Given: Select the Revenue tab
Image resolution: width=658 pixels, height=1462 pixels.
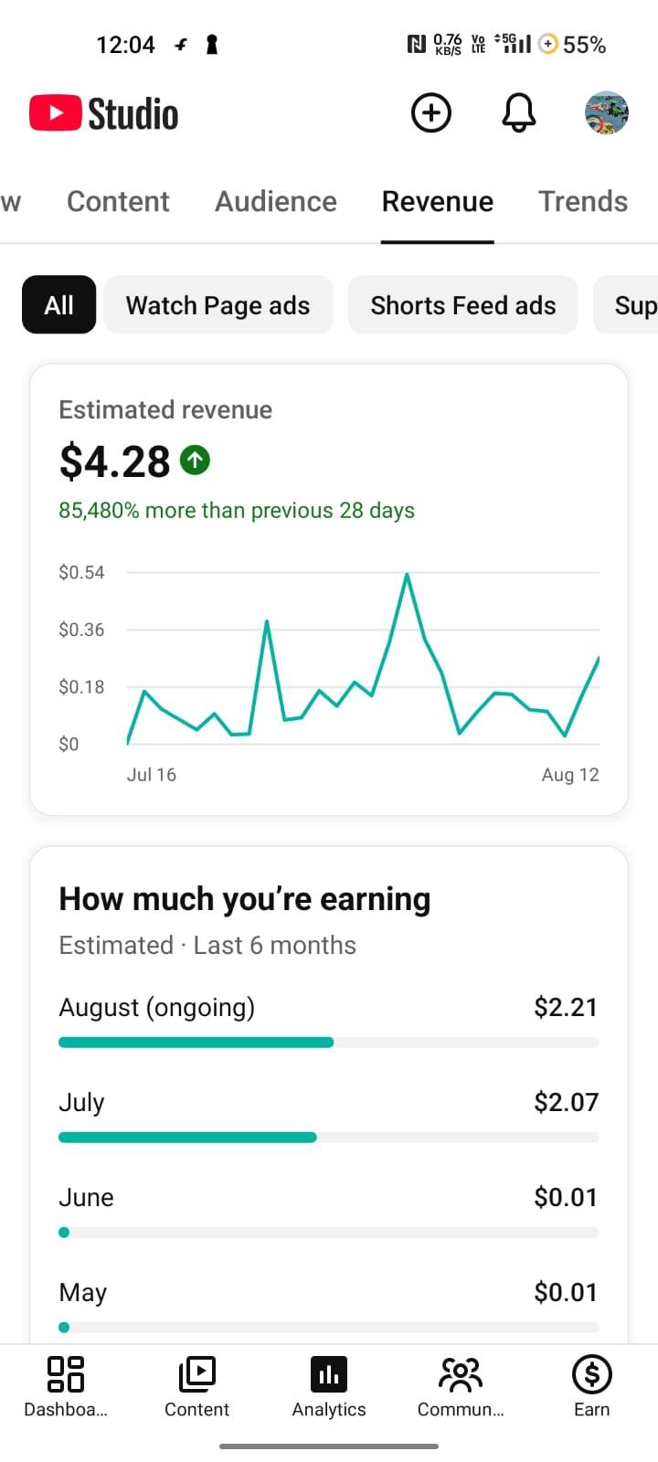Looking at the screenshot, I should click(438, 201).
